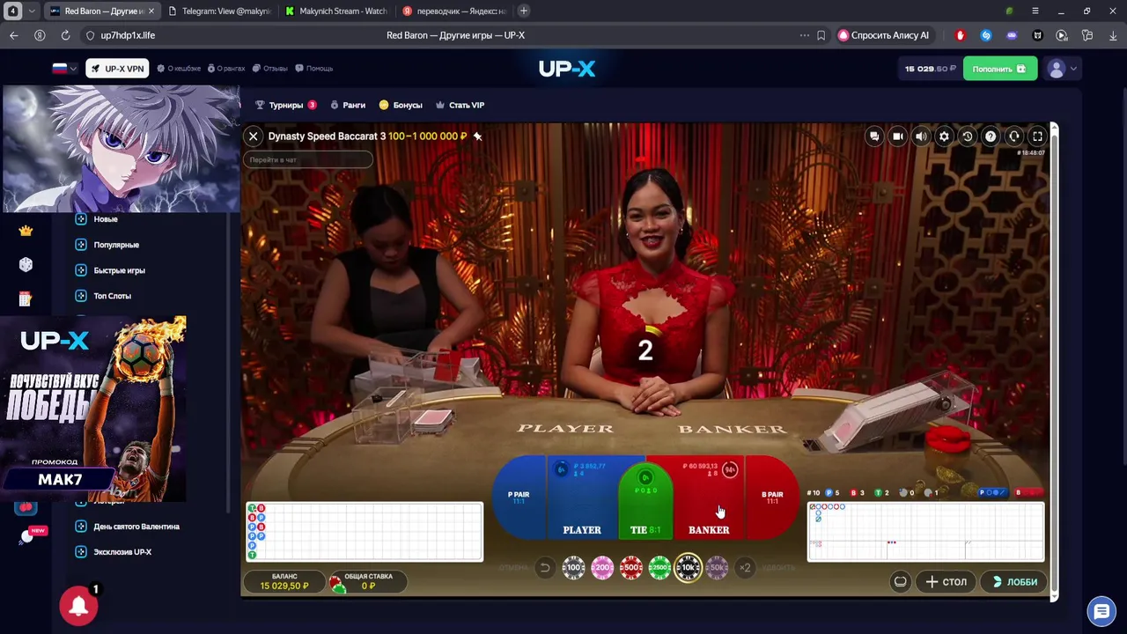Select Популярные in sidebar menu

pyautogui.click(x=107, y=245)
